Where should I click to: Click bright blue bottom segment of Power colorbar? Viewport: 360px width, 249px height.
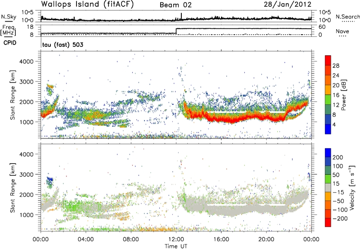328,129
